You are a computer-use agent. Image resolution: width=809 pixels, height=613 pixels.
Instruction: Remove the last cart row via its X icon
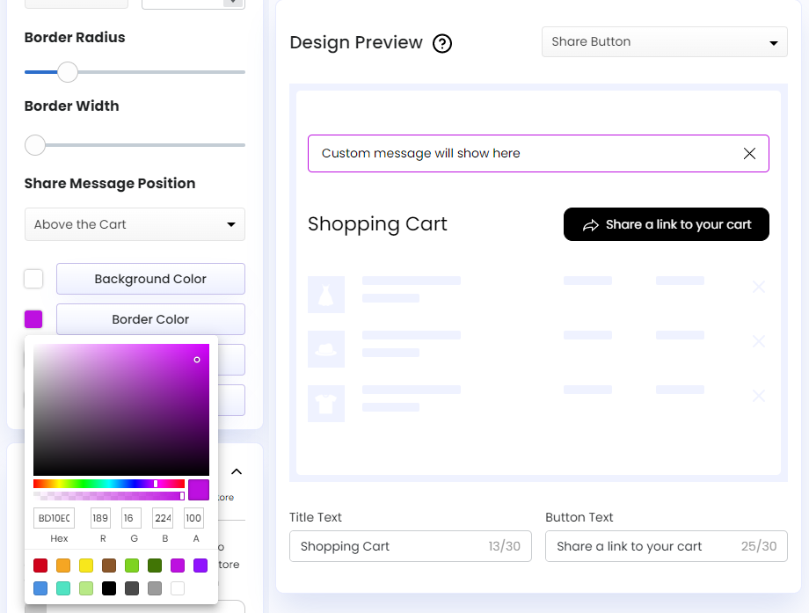[x=758, y=396]
